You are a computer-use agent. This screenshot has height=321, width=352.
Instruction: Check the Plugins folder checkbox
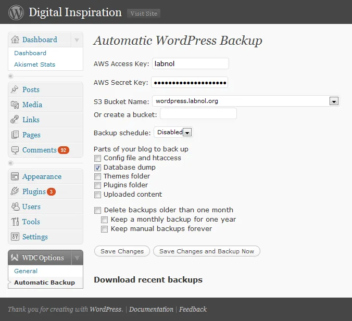[x=97, y=186]
